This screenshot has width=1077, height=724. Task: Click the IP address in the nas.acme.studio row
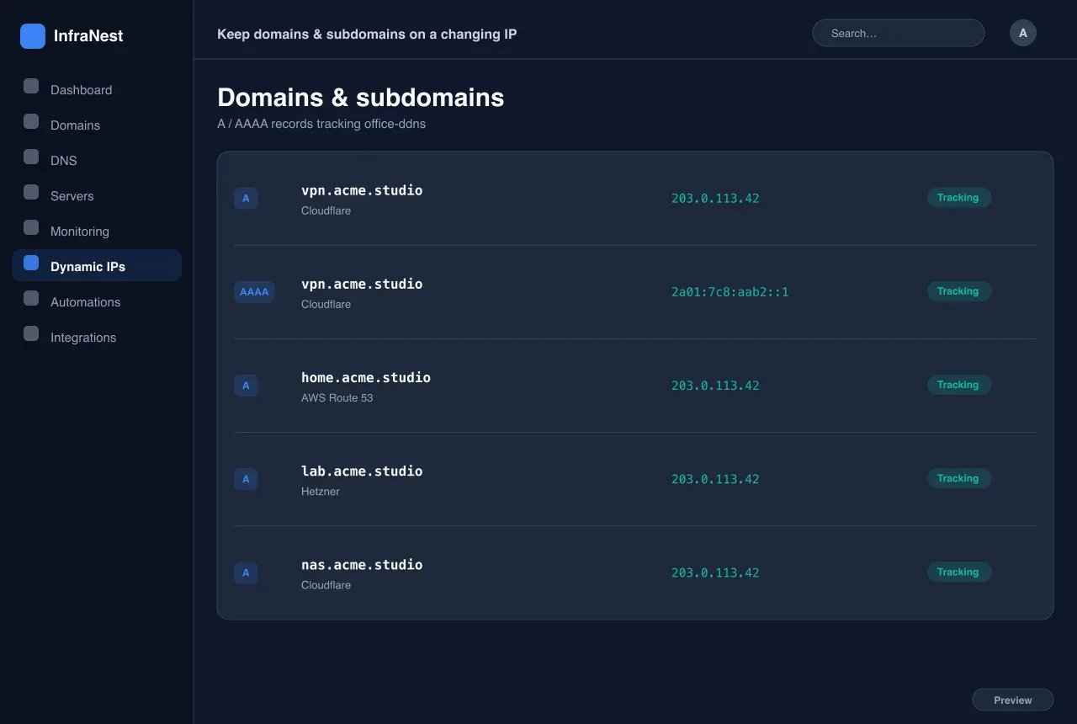click(x=715, y=572)
